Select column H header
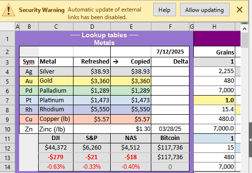 click(x=214, y=27)
